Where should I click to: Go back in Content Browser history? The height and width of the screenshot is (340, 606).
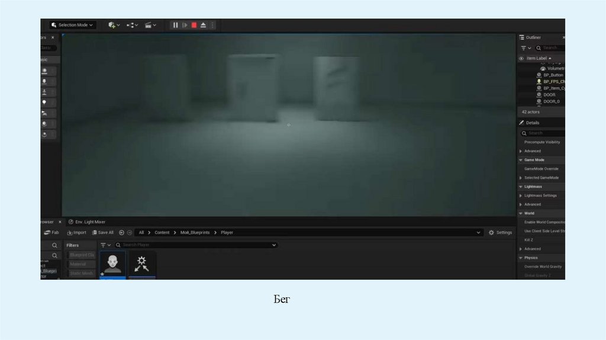tap(121, 232)
